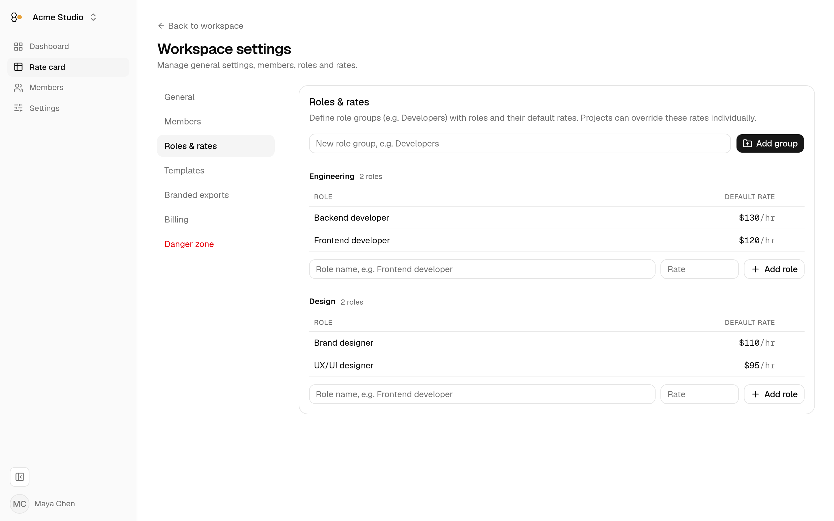Collapse the sidebar with the panel icon
834x521 pixels.
coord(20,477)
